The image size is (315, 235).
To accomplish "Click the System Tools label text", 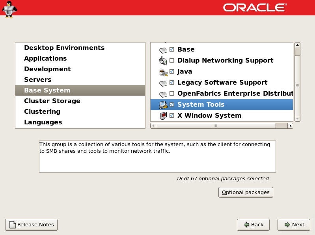I will pyautogui.click(x=201, y=104).
